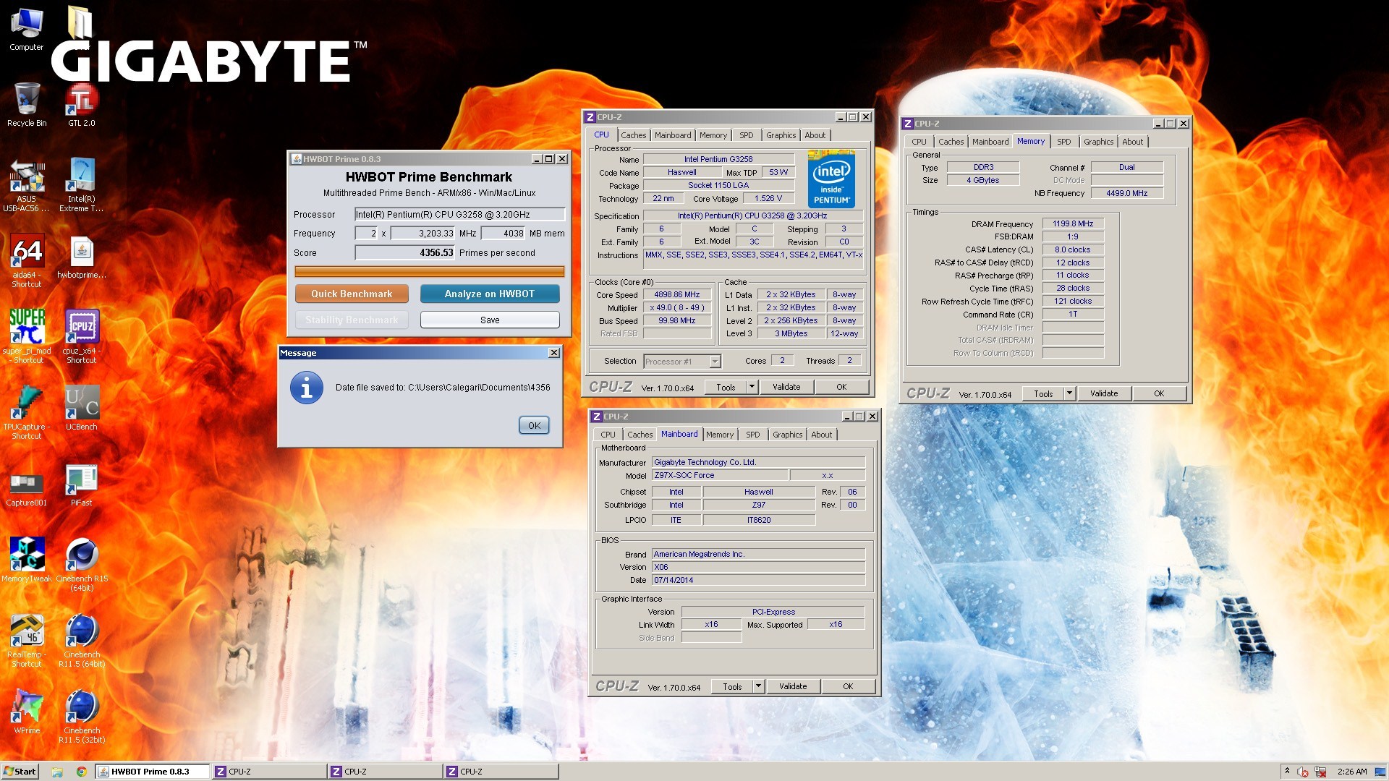
Task: Expand Tools dropdown arrow in CPU tab window
Action: 752,387
